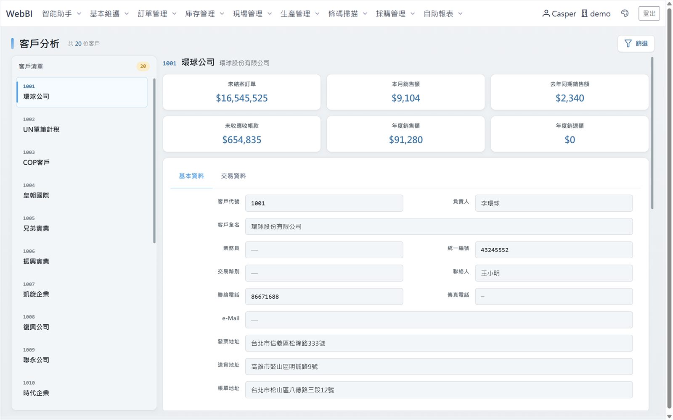Click the funnel filter icon
The width and height of the screenshot is (673, 420).
click(628, 44)
